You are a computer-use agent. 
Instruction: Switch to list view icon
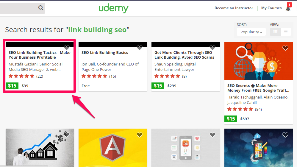click(286, 32)
